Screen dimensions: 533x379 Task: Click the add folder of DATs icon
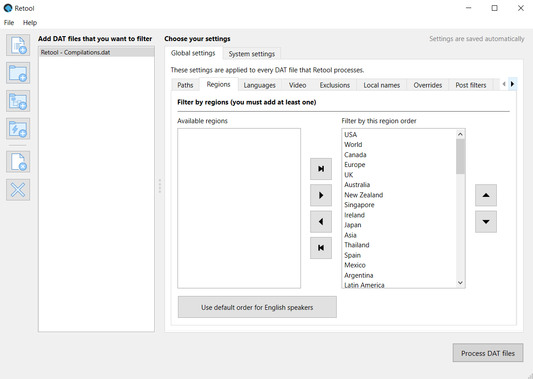coord(18,73)
